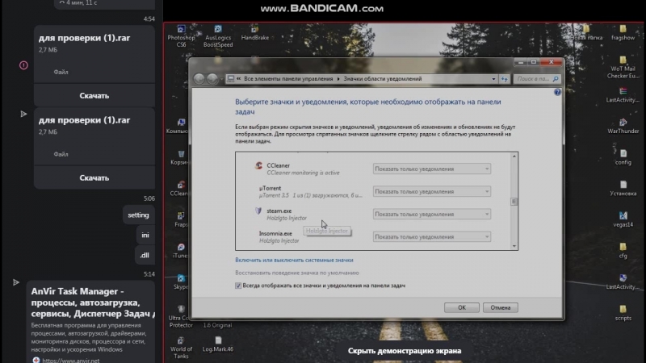The height and width of the screenshot is (363, 646).
Task: Click the Insomnia.exe list entry
Action: point(279,236)
